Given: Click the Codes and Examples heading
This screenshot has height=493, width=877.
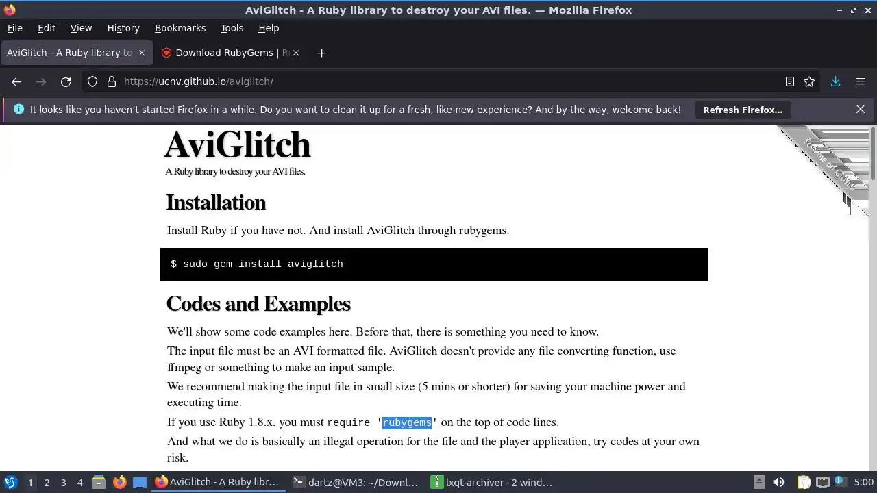Looking at the screenshot, I should pos(258,304).
